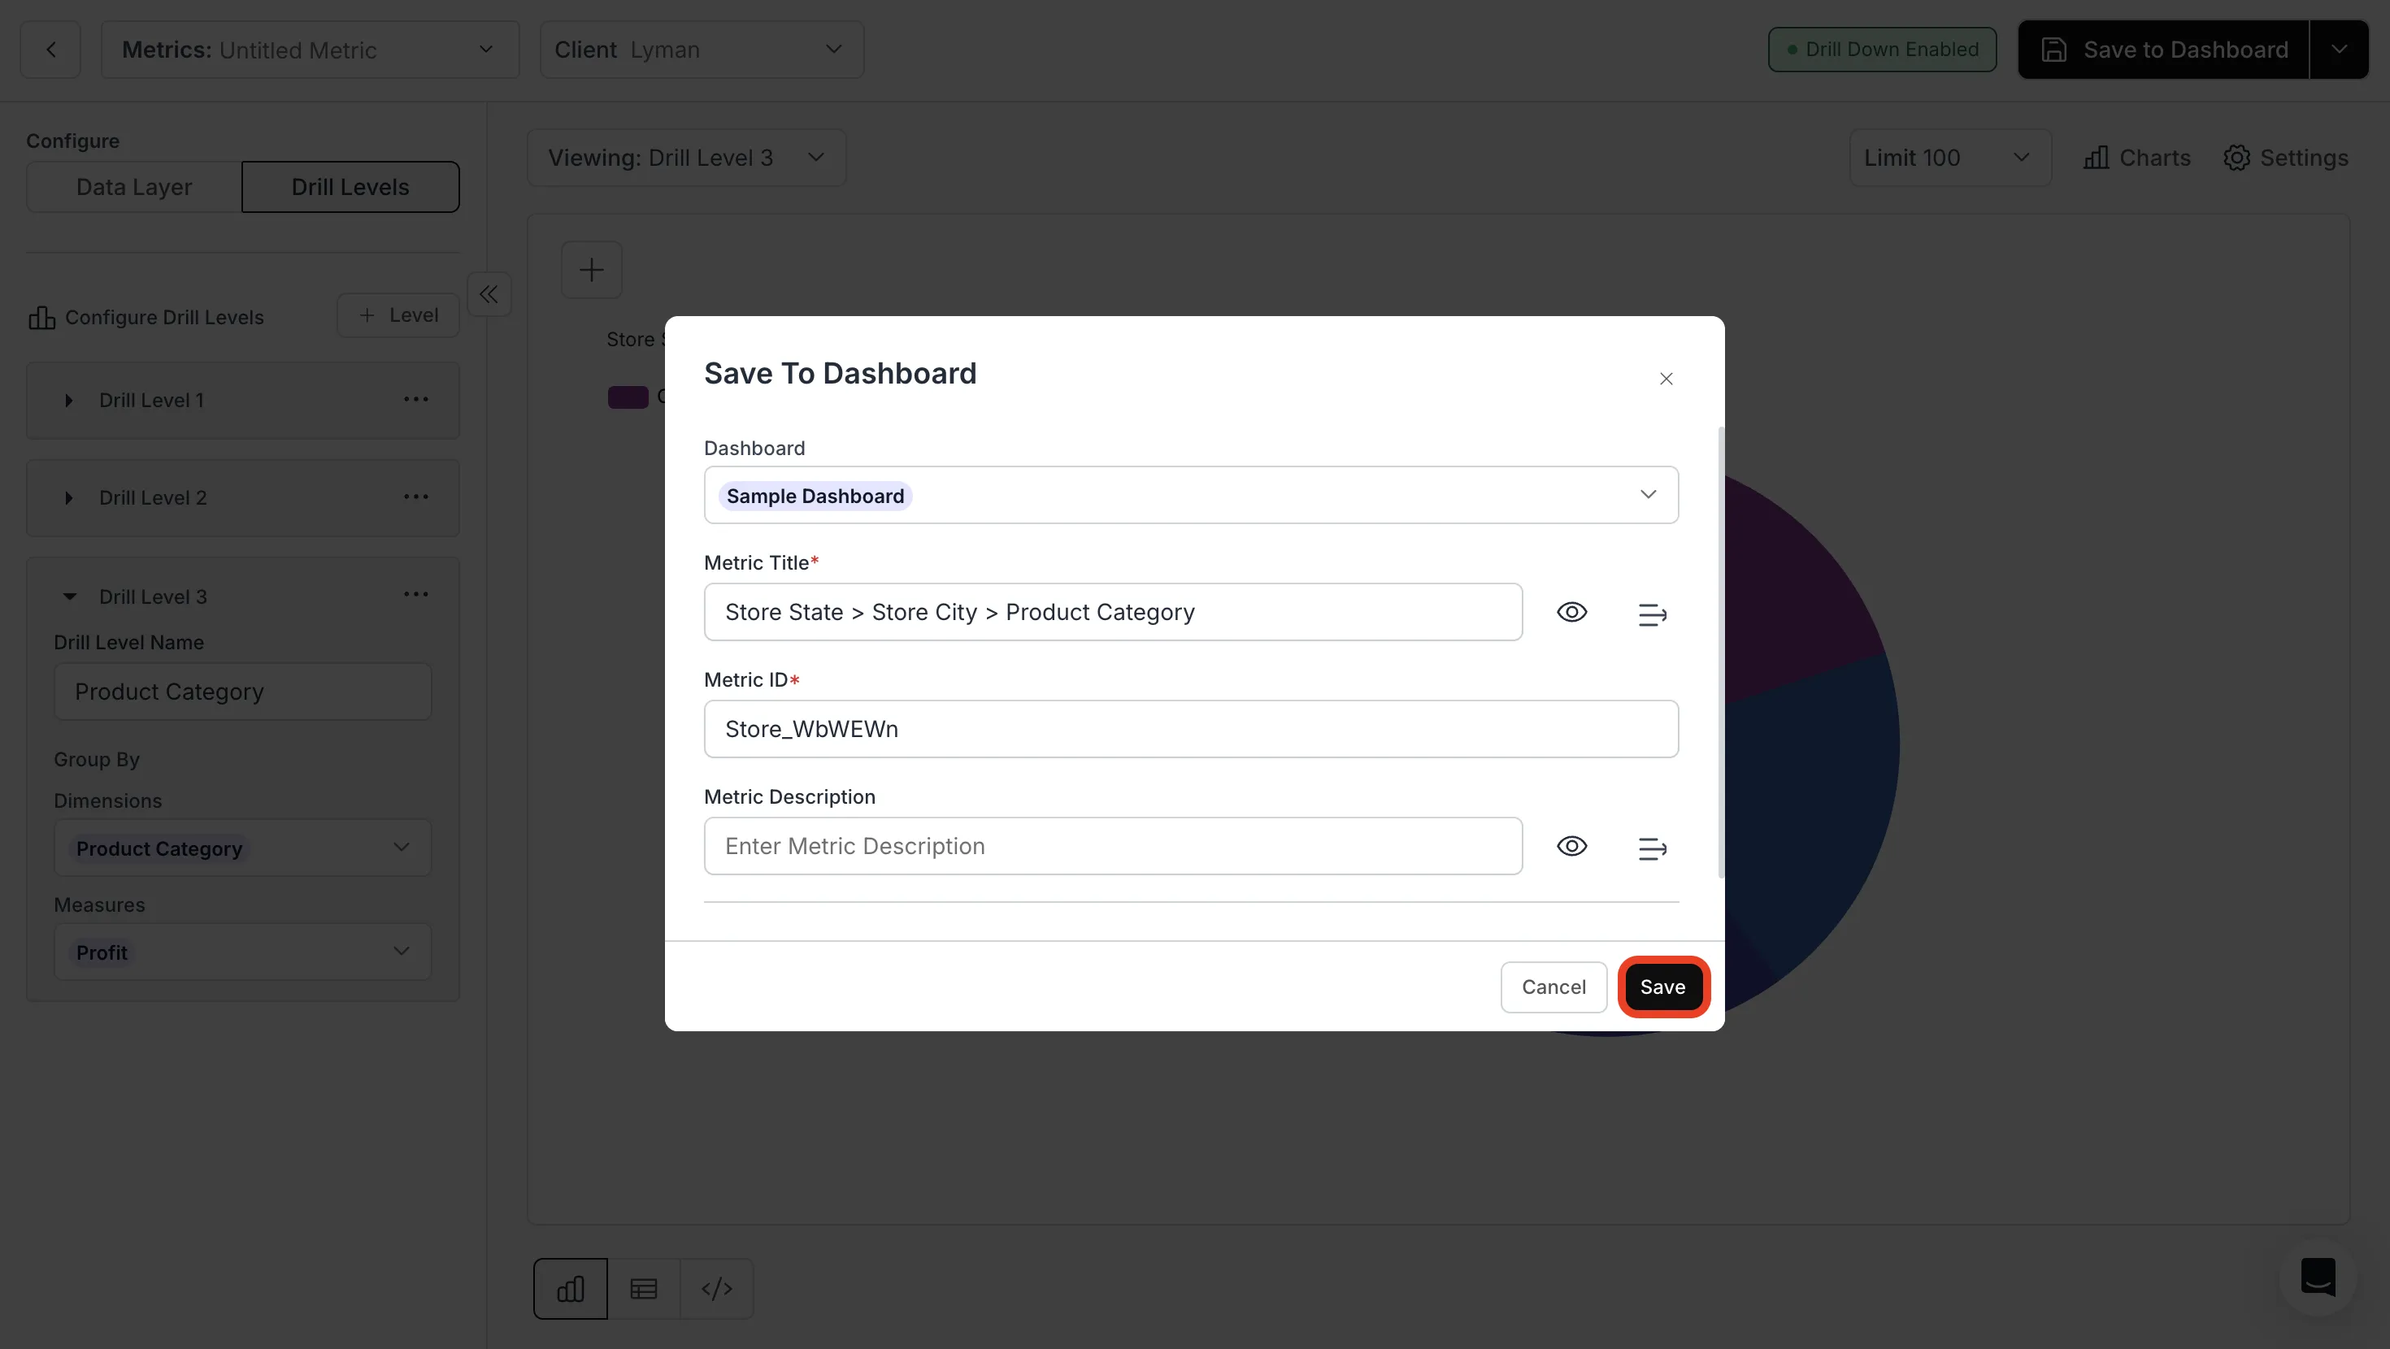Close the Save To Dashboard dialog
Image resolution: width=2390 pixels, height=1349 pixels.
(x=1666, y=379)
